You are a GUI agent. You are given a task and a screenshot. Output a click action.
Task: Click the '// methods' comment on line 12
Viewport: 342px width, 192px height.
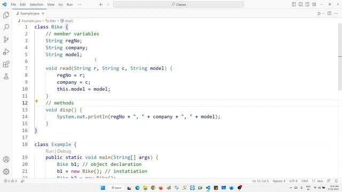[x=59, y=103]
